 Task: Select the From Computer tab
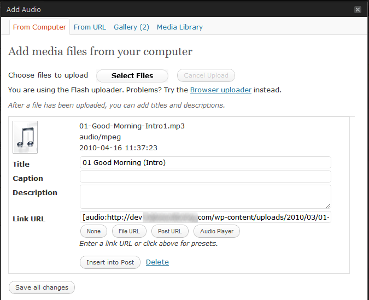click(39, 27)
